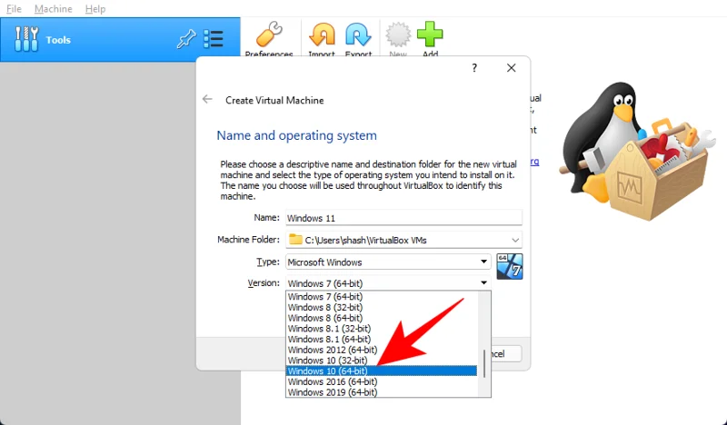Choose Windows 8 (32-bit) in list
Screen dimensions: 727x425
click(381, 307)
